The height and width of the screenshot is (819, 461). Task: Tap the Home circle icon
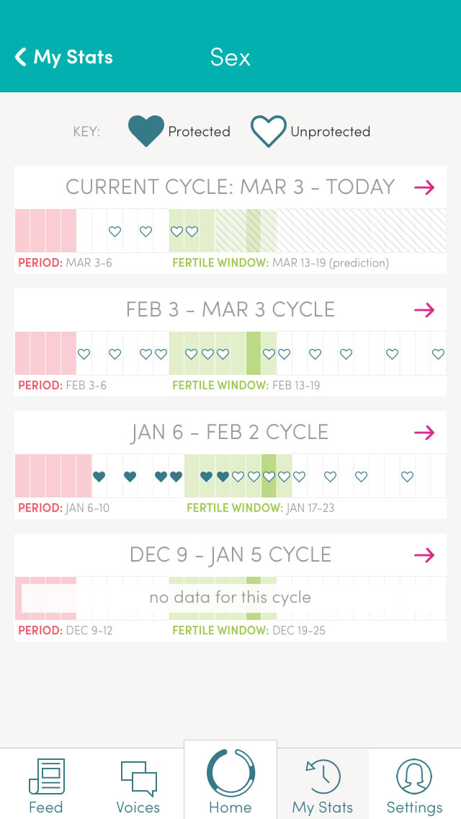click(x=230, y=773)
